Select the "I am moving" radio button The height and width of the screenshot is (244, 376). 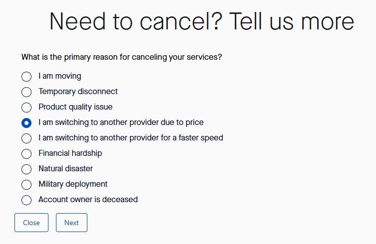pos(26,77)
